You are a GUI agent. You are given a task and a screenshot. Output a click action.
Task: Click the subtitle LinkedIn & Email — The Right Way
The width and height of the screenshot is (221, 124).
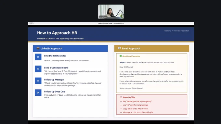60,39
